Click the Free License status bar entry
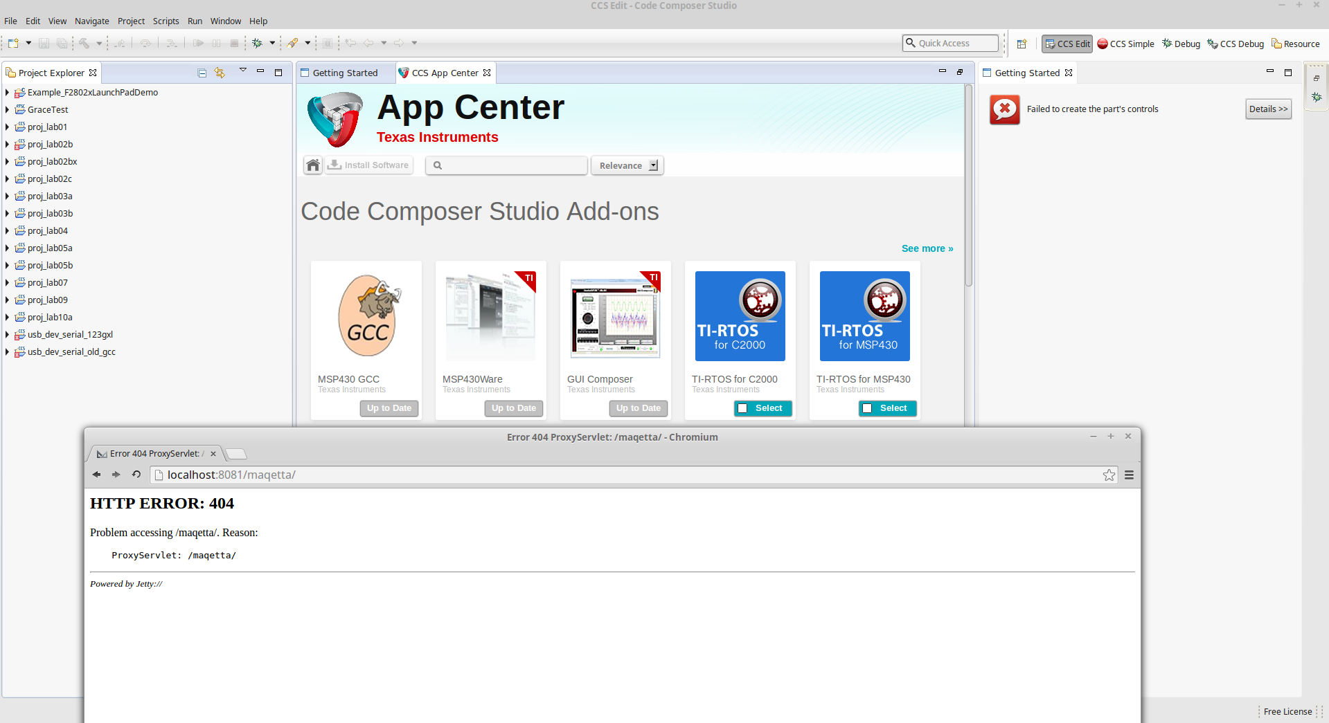 click(1287, 711)
